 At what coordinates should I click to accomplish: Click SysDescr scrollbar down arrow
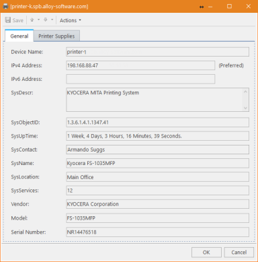click(x=245, y=108)
